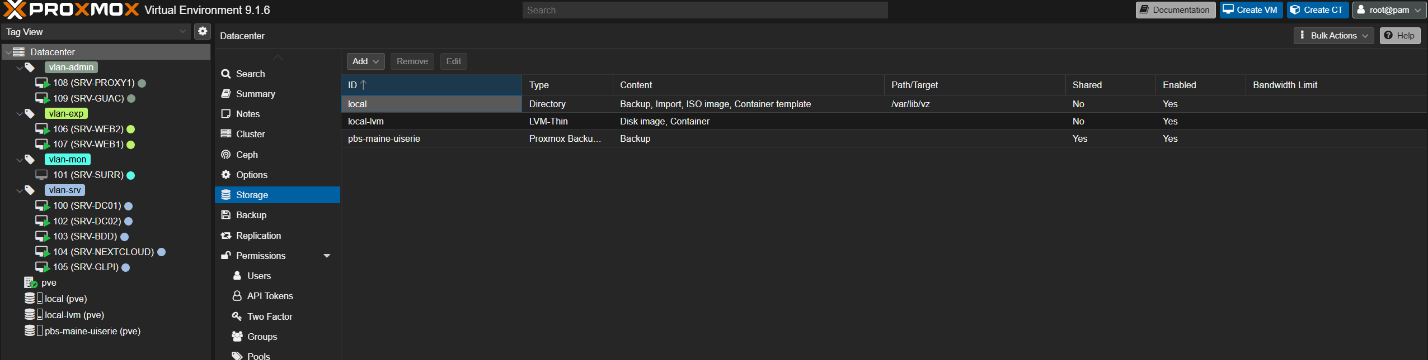Open the Tag View dropdown

[182, 32]
